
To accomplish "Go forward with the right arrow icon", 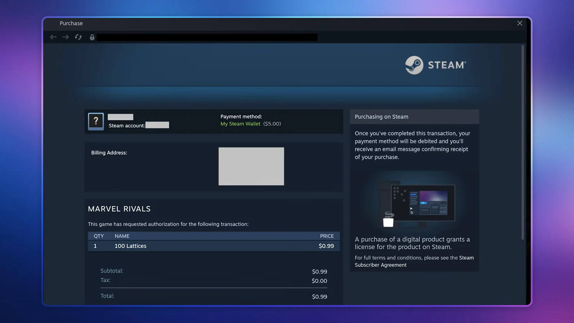I will coord(65,37).
